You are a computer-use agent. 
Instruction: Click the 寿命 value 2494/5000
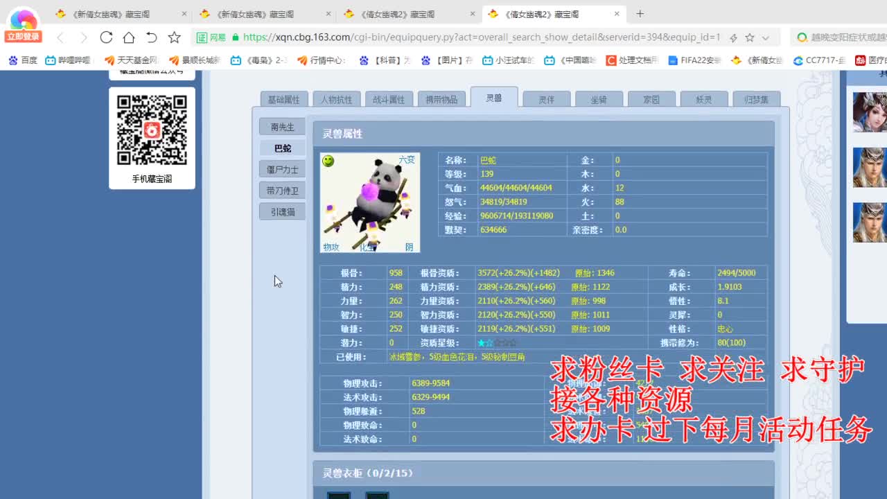(737, 273)
